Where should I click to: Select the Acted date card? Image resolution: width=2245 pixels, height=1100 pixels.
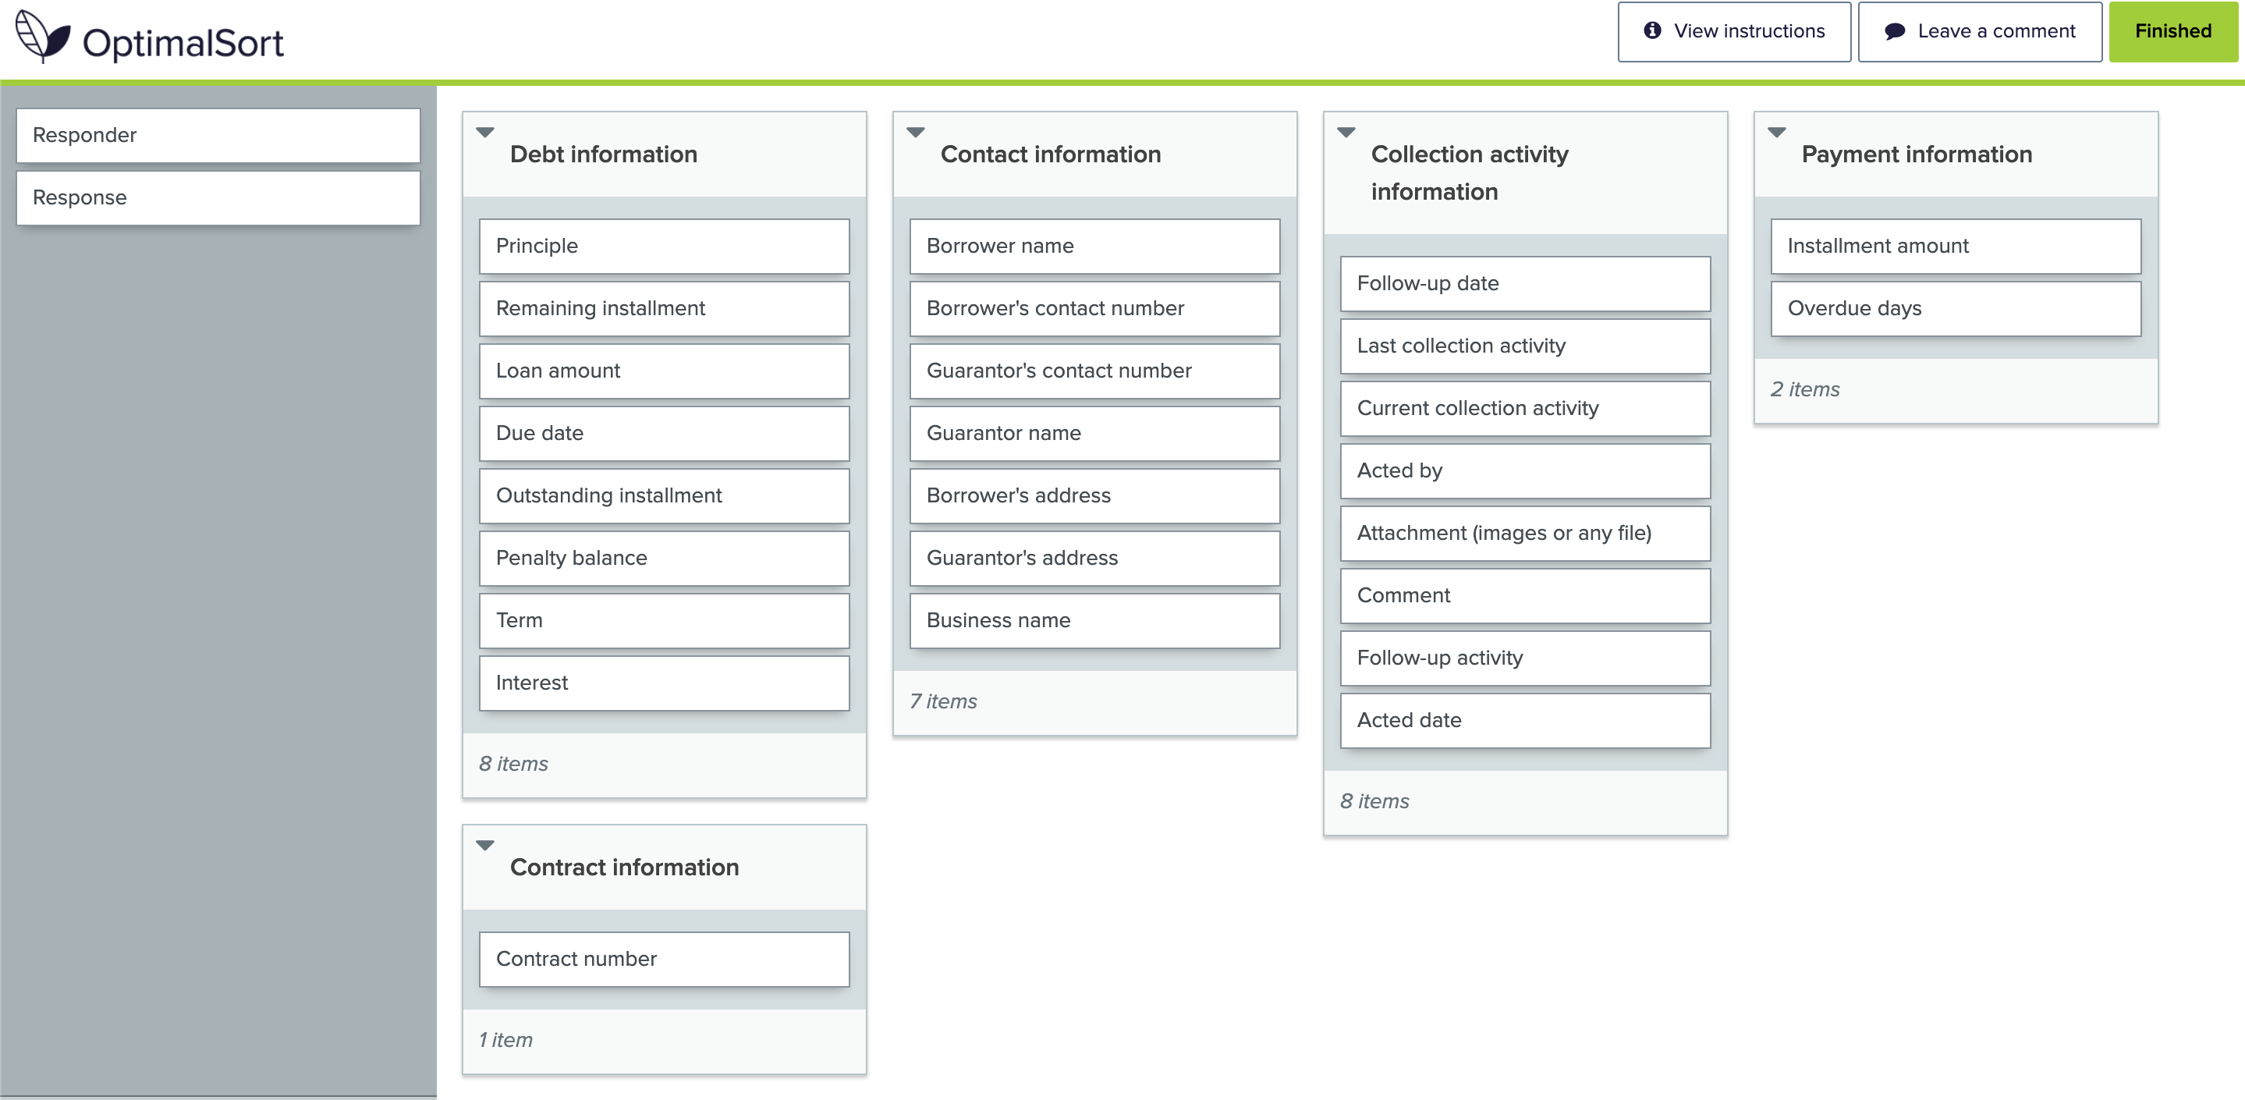[1525, 721]
